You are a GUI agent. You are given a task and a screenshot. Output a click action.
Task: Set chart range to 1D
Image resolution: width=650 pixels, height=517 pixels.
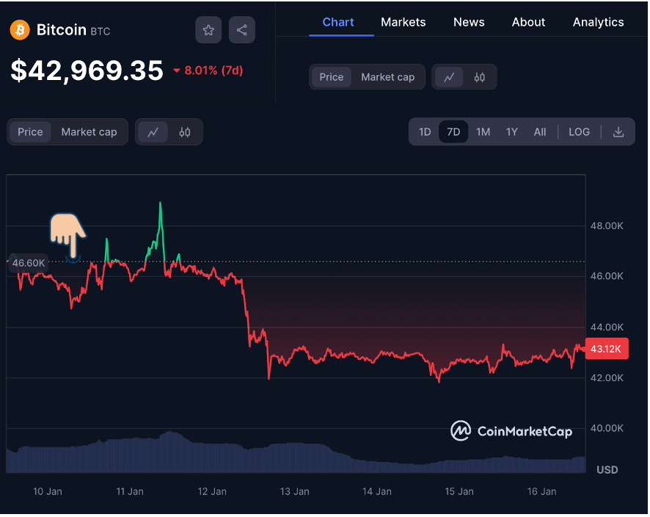pos(425,132)
